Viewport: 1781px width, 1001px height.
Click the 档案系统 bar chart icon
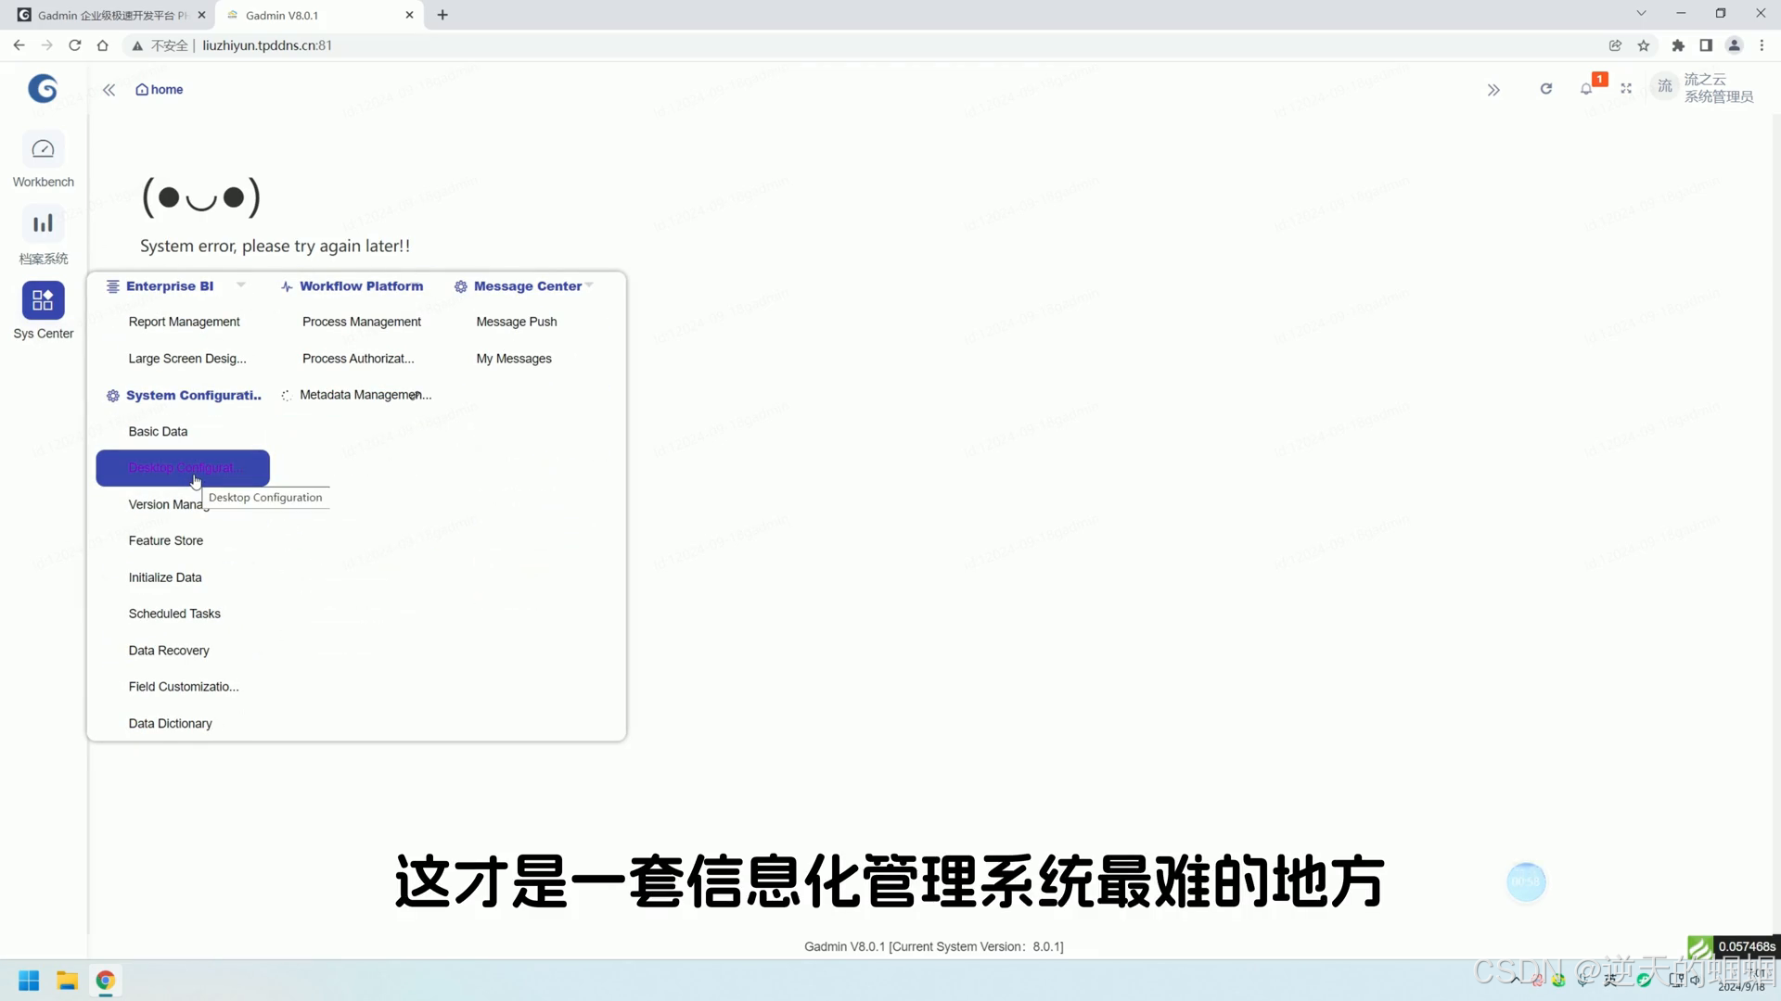(43, 223)
